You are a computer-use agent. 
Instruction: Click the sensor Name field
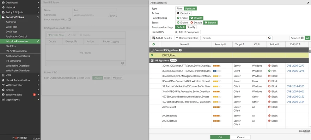(x=95, y=10)
